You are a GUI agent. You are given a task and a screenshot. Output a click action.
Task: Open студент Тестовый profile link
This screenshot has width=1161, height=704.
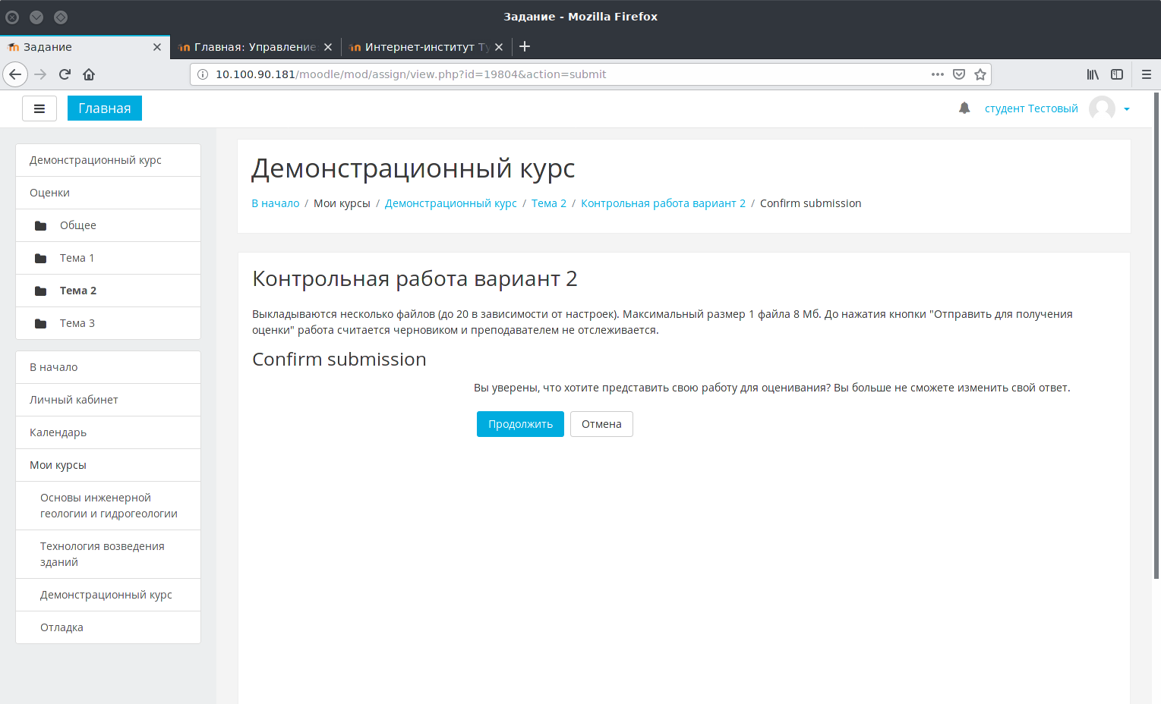[1031, 108]
